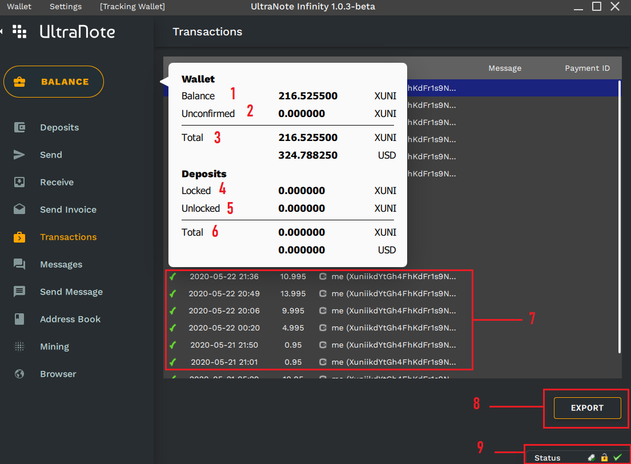The image size is (631, 464).
Task: Click the status bar sync icon
Action: [592, 458]
